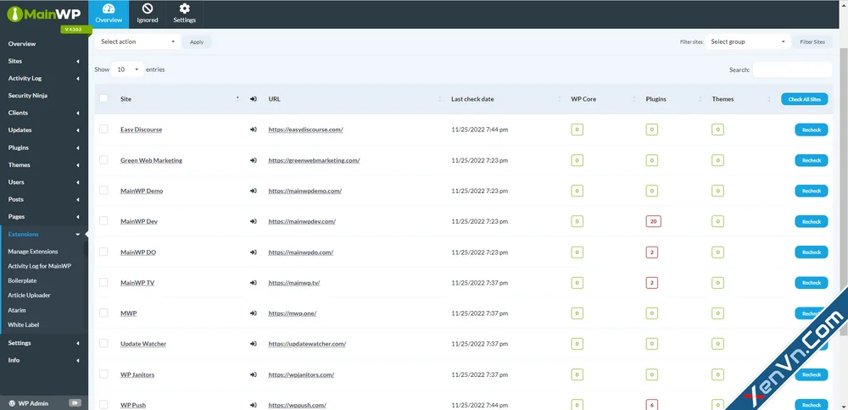Open the WP Janitors site link
The image size is (848, 410).
point(137,374)
